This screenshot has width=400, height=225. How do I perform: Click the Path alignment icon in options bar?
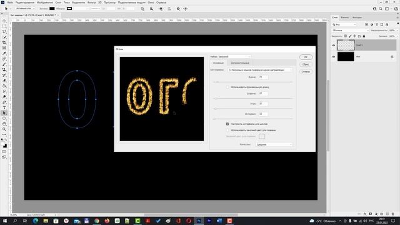tap(151, 9)
